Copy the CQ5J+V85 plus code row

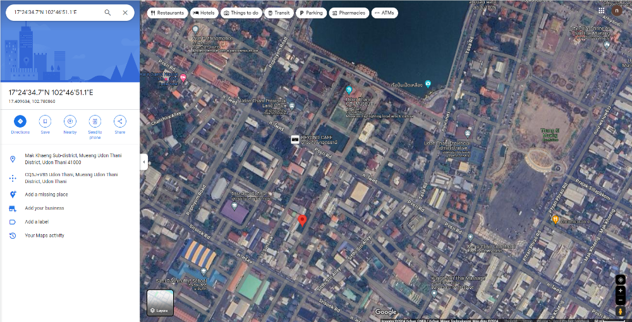pos(70,178)
